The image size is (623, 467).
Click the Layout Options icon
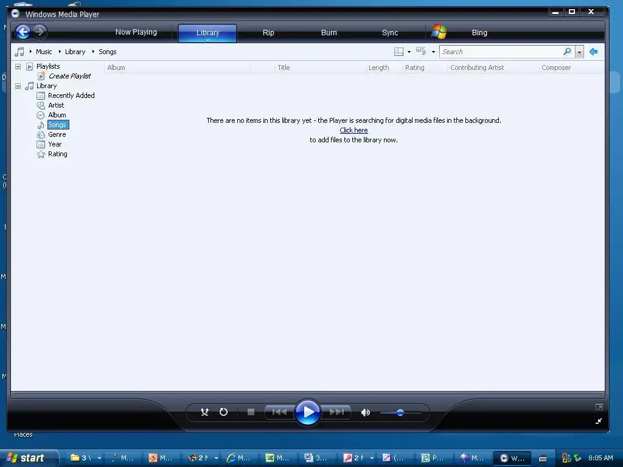(x=399, y=52)
